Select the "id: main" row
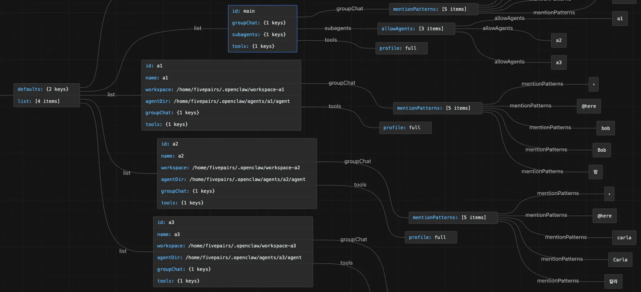641x292 pixels. [x=262, y=11]
